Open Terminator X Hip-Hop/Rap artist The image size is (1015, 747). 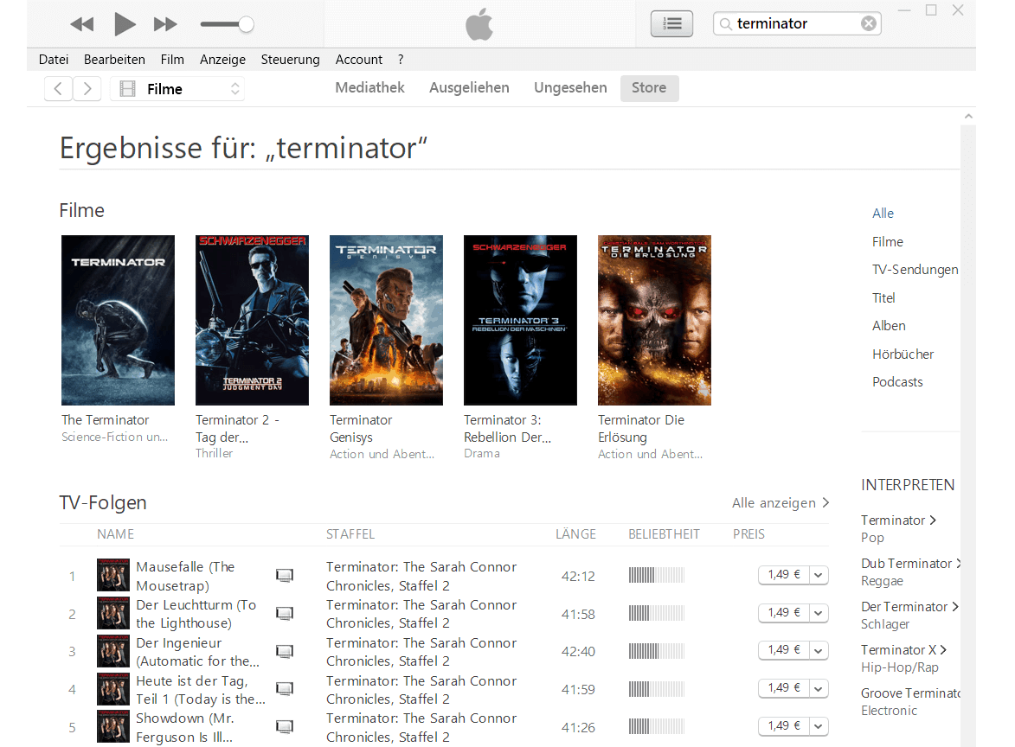pos(903,650)
